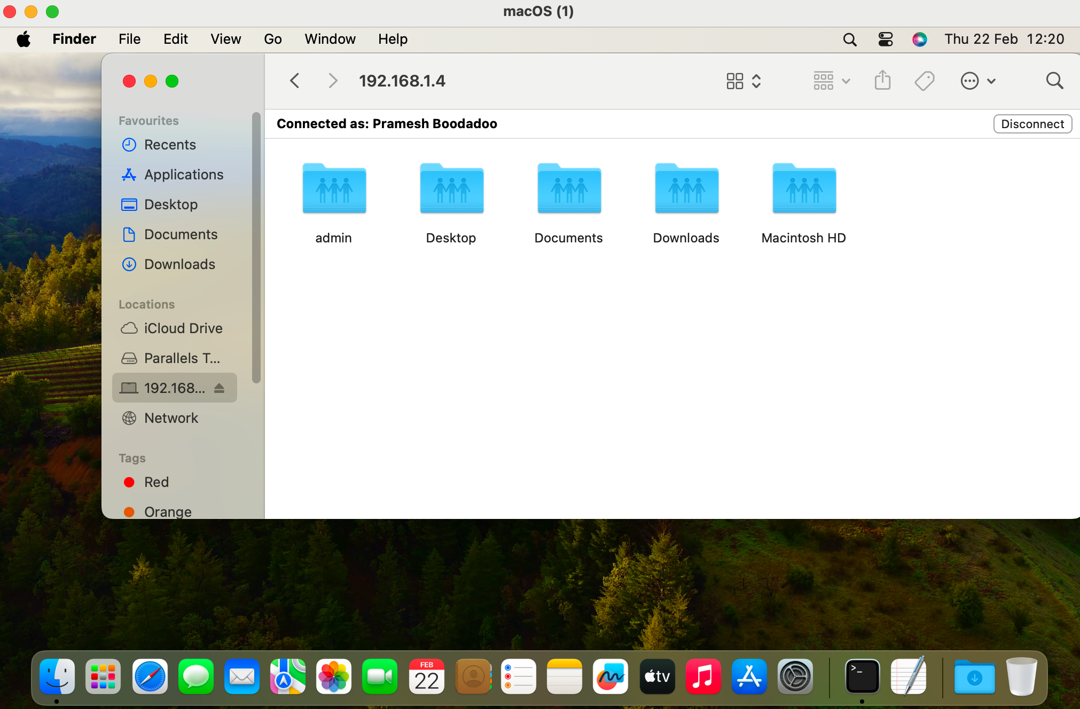The width and height of the screenshot is (1080, 709).
Task: Select the Orange tag in sidebar
Action: [175, 511]
